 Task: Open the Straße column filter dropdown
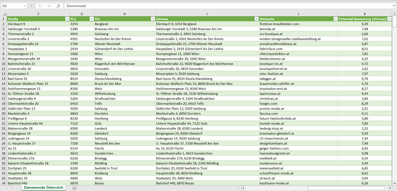[67, 19]
